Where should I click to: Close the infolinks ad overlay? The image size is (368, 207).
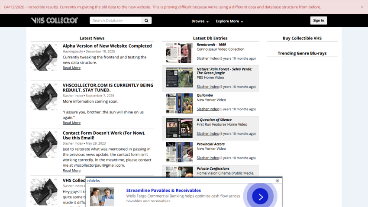(x=278, y=181)
